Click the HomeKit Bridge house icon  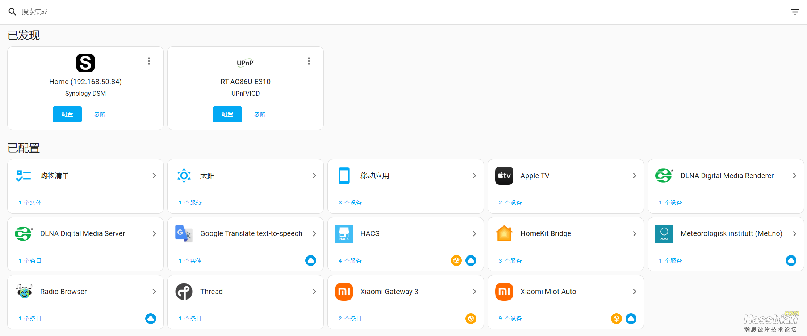[504, 234]
